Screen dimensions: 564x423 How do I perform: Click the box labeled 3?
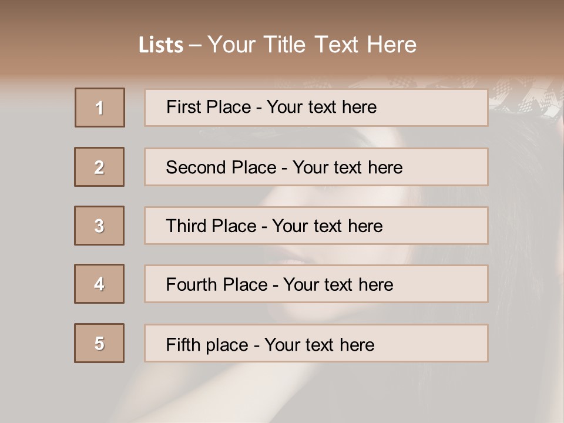[x=99, y=226]
